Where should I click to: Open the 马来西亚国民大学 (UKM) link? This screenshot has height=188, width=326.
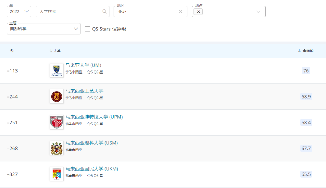click(92, 169)
